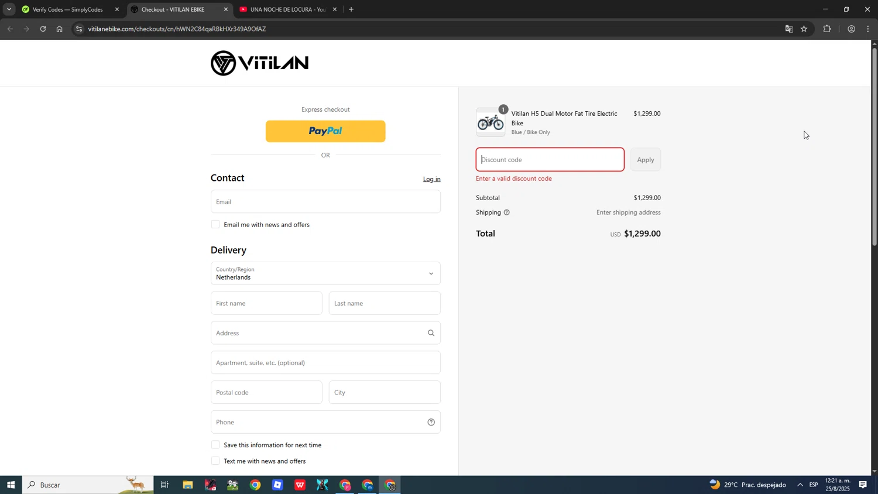The image size is (878, 494).
Task: Click the Apartment, suite field
Action: tap(325, 363)
